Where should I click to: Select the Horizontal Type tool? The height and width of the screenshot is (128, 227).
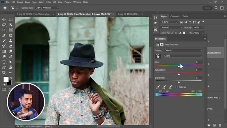4,62
